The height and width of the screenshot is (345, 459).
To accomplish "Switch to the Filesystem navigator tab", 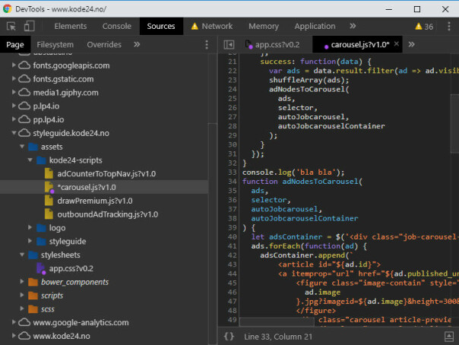I will pyautogui.click(x=55, y=45).
